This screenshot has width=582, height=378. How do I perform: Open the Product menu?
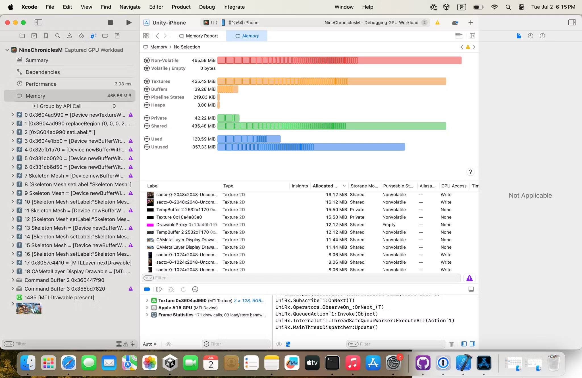click(x=181, y=7)
